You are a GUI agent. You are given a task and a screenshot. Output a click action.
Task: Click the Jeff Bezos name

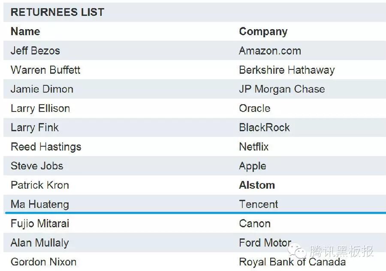tap(35, 51)
